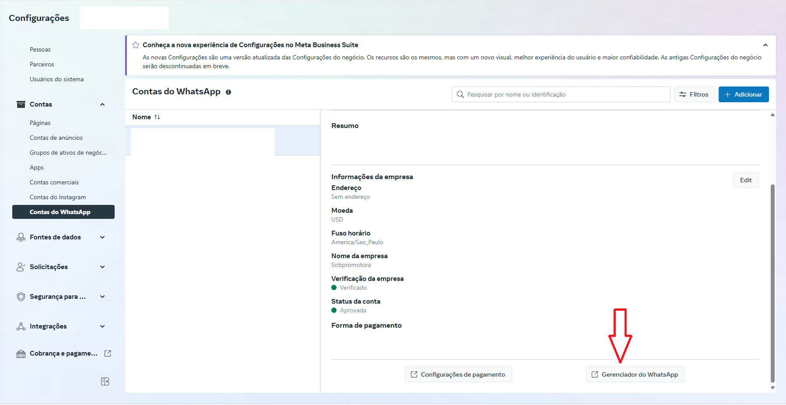The width and height of the screenshot is (786, 405).
Task: Open Configurações de pagamento button
Action: (458, 374)
